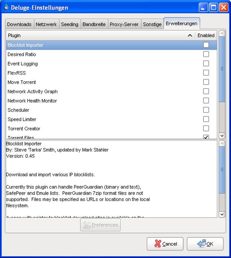Enable the Desired Ratio plugin checkbox
Screen dimensions: 231x258
pos(206,54)
